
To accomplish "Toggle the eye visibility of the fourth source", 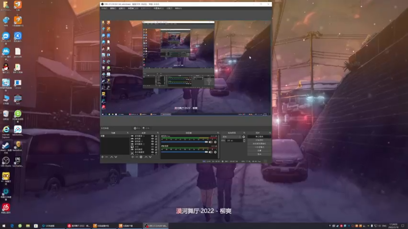I will click(152, 144).
